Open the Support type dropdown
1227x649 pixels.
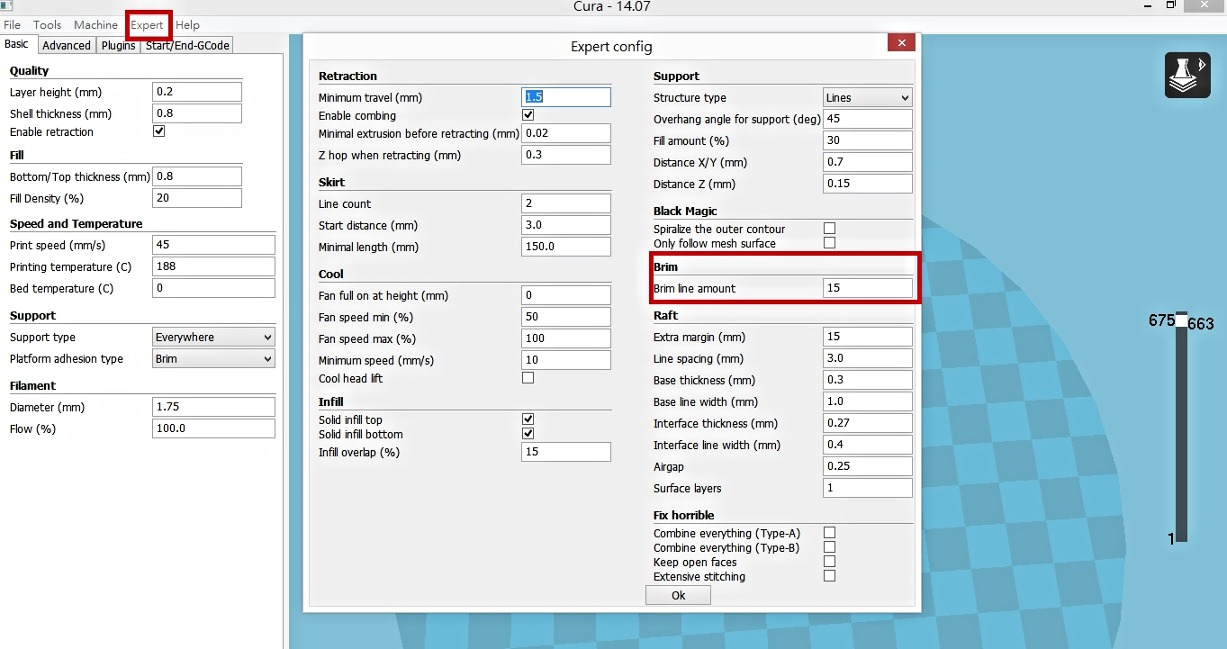click(214, 337)
